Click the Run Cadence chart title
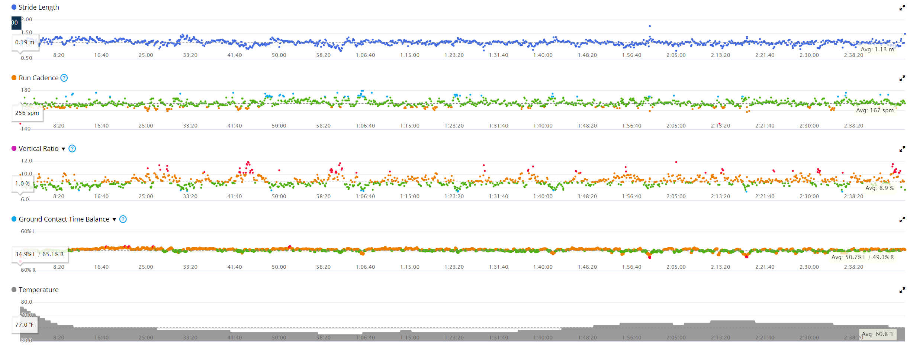This screenshot has height=355, width=923. click(38, 78)
